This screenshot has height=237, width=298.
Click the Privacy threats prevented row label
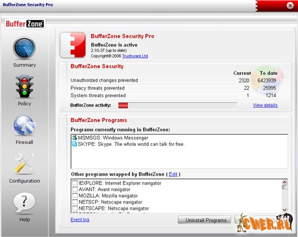97,88
